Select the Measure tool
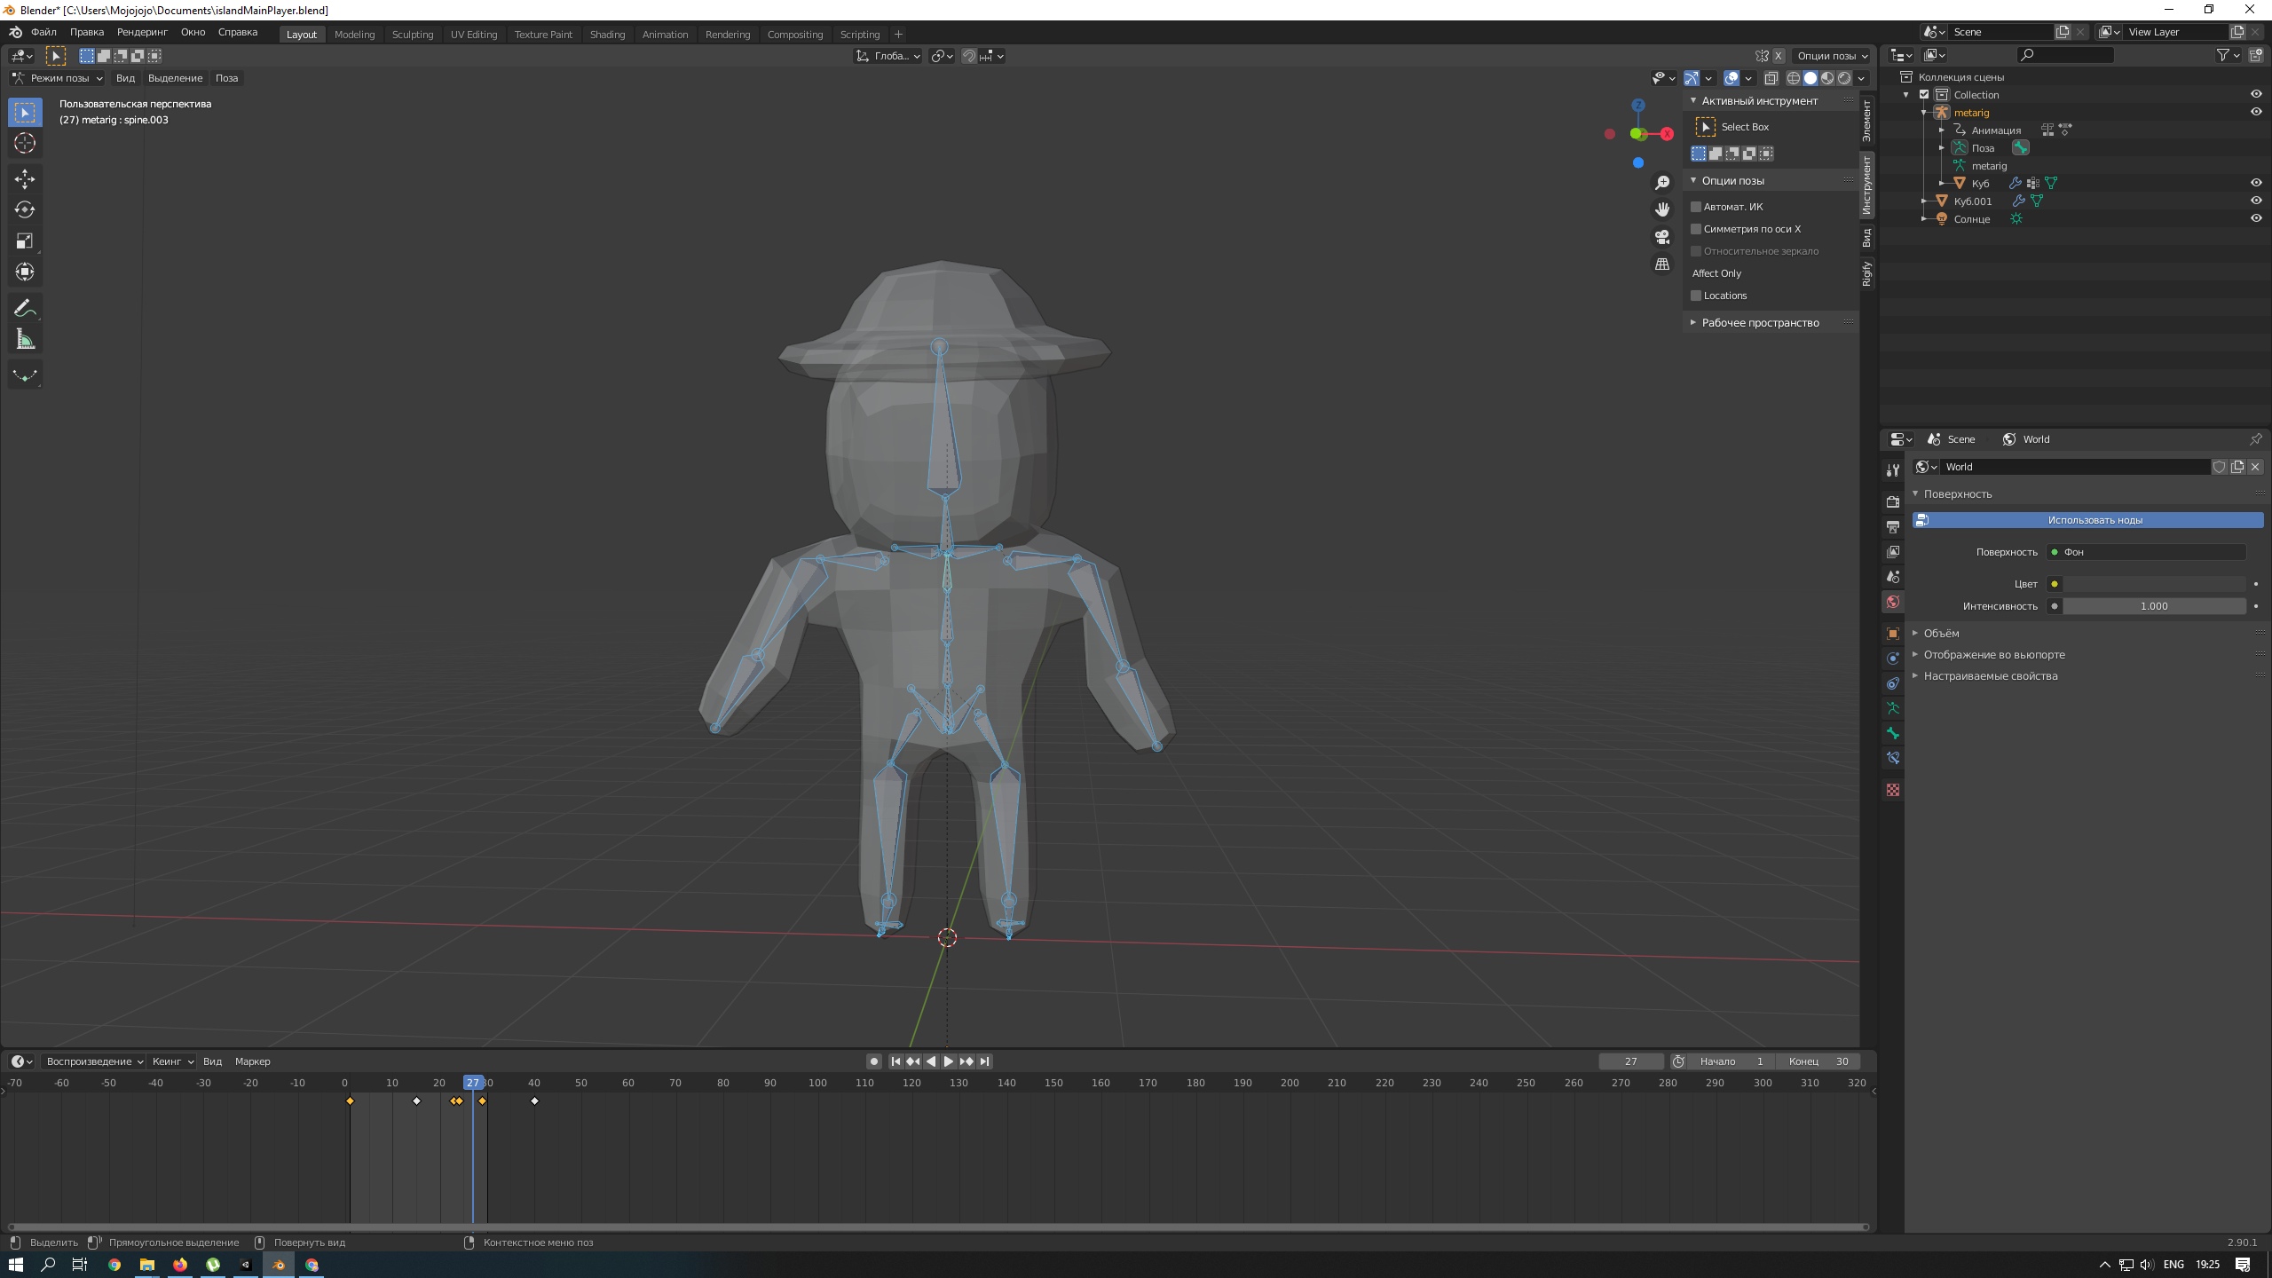This screenshot has height=1278, width=2272. click(25, 339)
